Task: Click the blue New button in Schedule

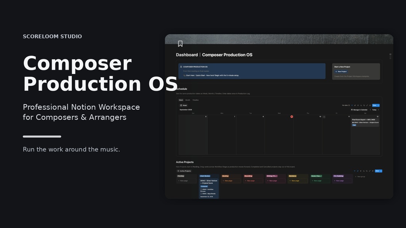Action: coord(374,105)
